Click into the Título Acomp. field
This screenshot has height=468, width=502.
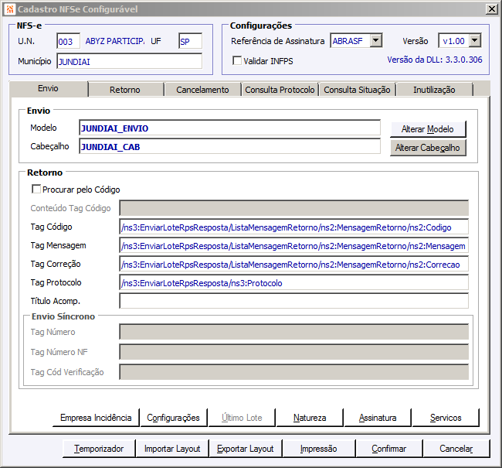[294, 301]
